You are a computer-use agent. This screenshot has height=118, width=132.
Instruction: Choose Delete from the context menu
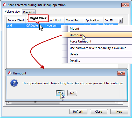click(96, 54)
